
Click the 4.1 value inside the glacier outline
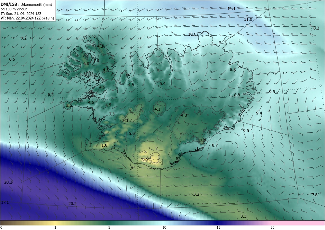[x=157, y=109]
